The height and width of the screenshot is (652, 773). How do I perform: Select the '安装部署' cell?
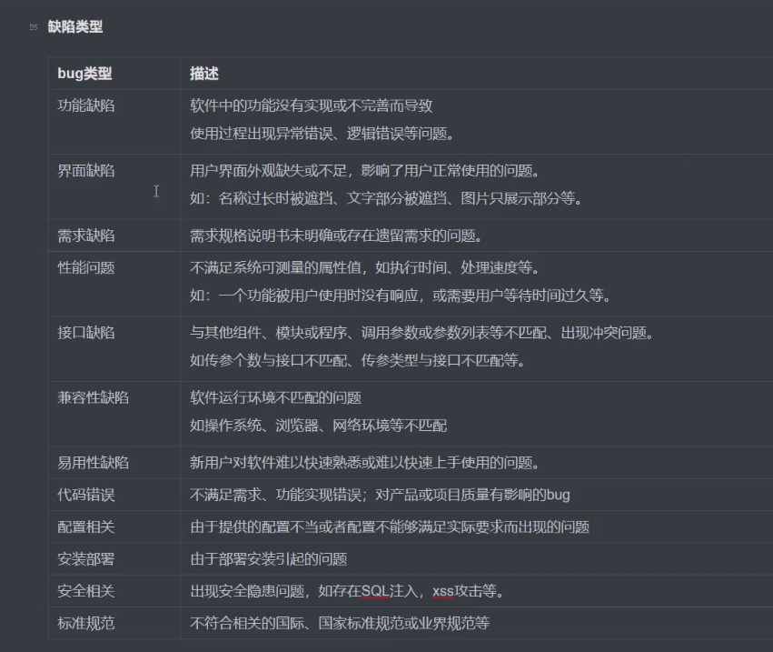[x=114, y=558]
